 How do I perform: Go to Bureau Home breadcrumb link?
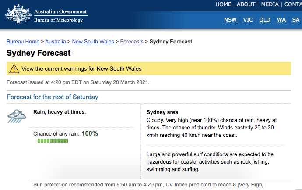pyautogui.click(x=23, y=42)
